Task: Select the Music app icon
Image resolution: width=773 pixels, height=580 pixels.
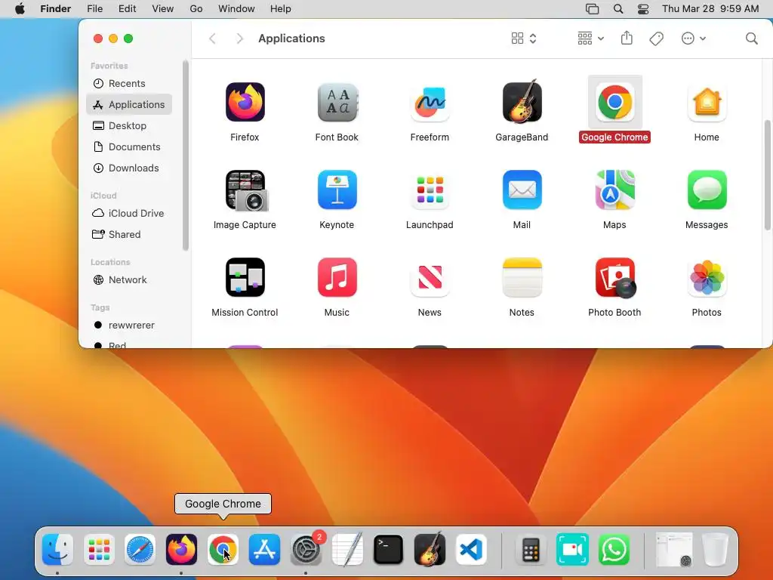Action: coord(337,278)
